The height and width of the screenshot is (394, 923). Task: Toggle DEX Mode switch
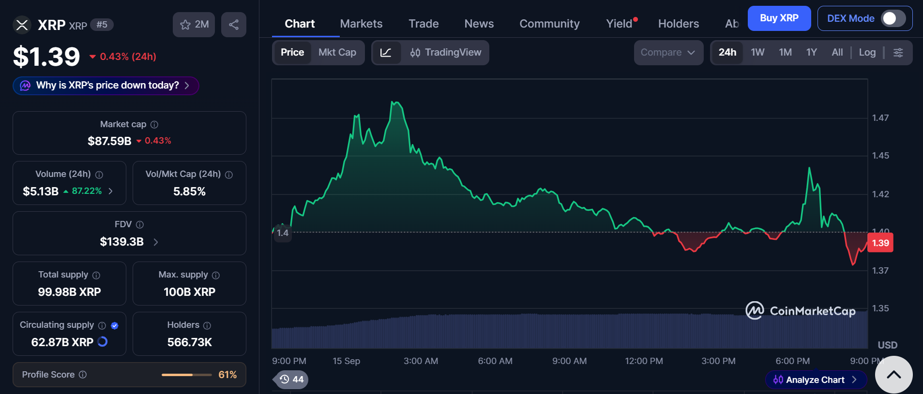(x=893, y=18)
